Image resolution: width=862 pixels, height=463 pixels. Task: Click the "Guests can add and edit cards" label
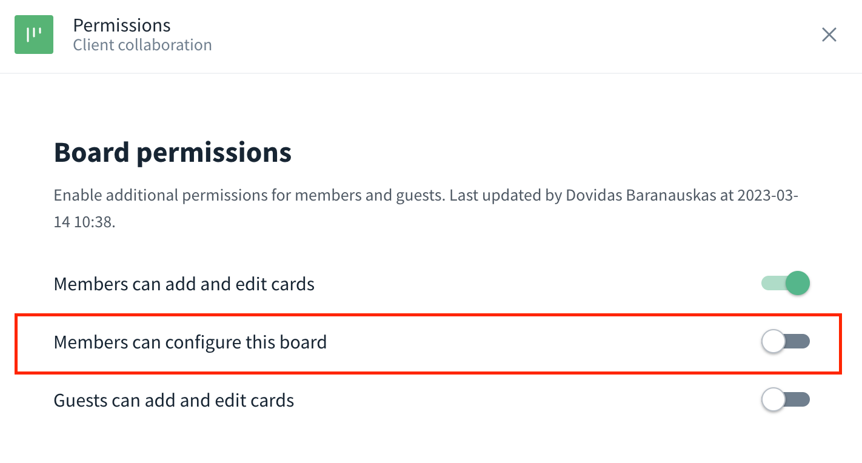pos(174,401)
